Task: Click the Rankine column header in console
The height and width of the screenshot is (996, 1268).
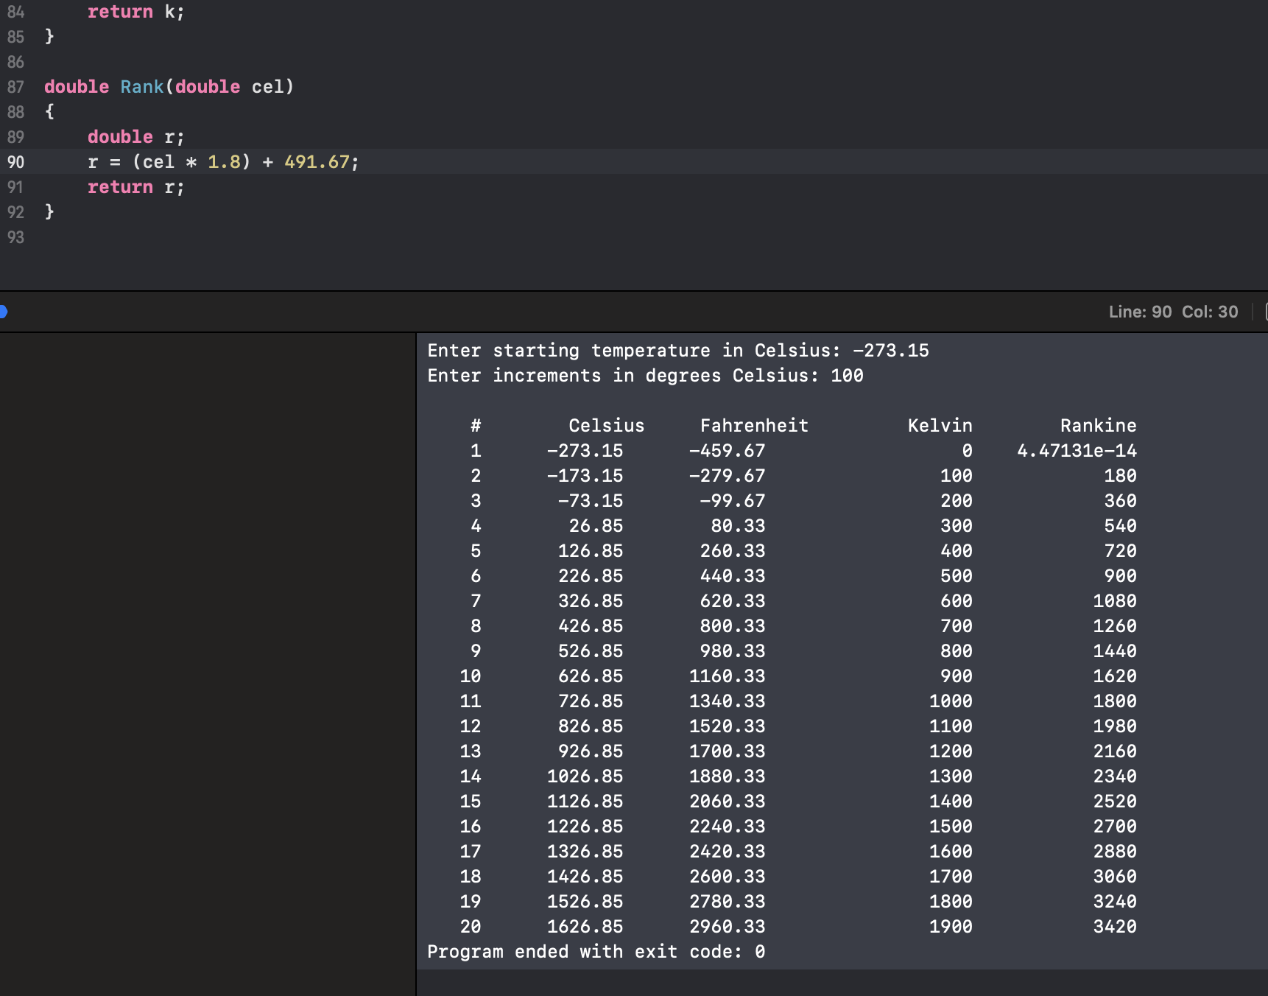Action: tap(1098, 426)
